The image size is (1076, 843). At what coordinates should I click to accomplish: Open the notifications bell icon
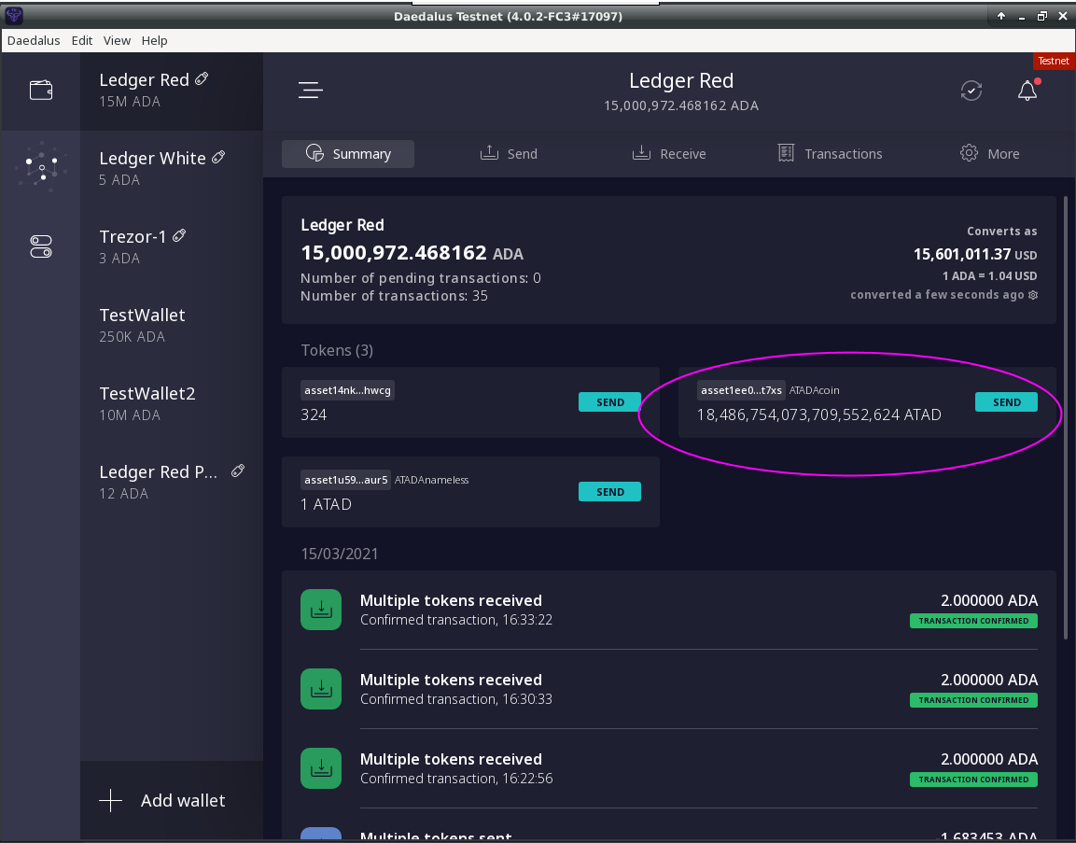1027,90
